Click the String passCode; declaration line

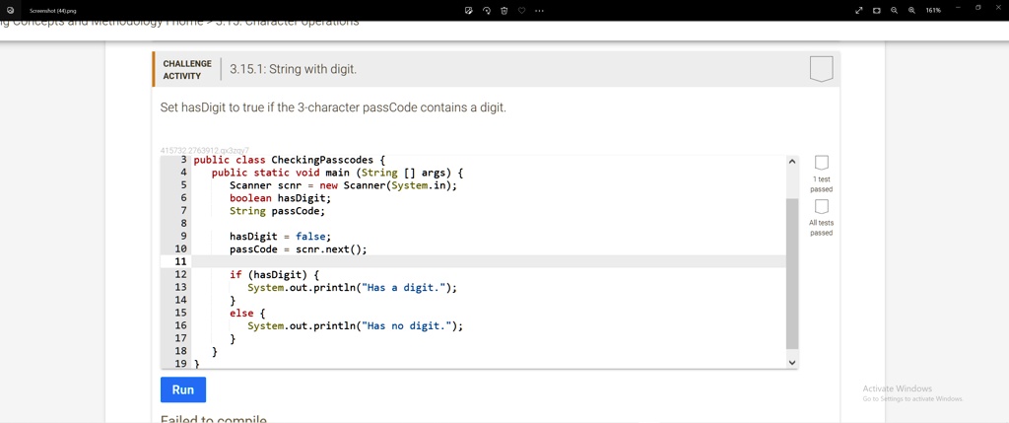(277, 211)
